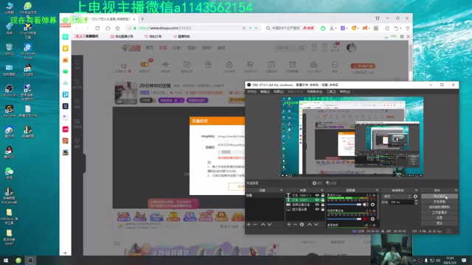Viewport: 472px width, 265px height.
Task: Remove selected scene with Scenes minus icon
Action: pyautogui.click(x=255, y=225)
